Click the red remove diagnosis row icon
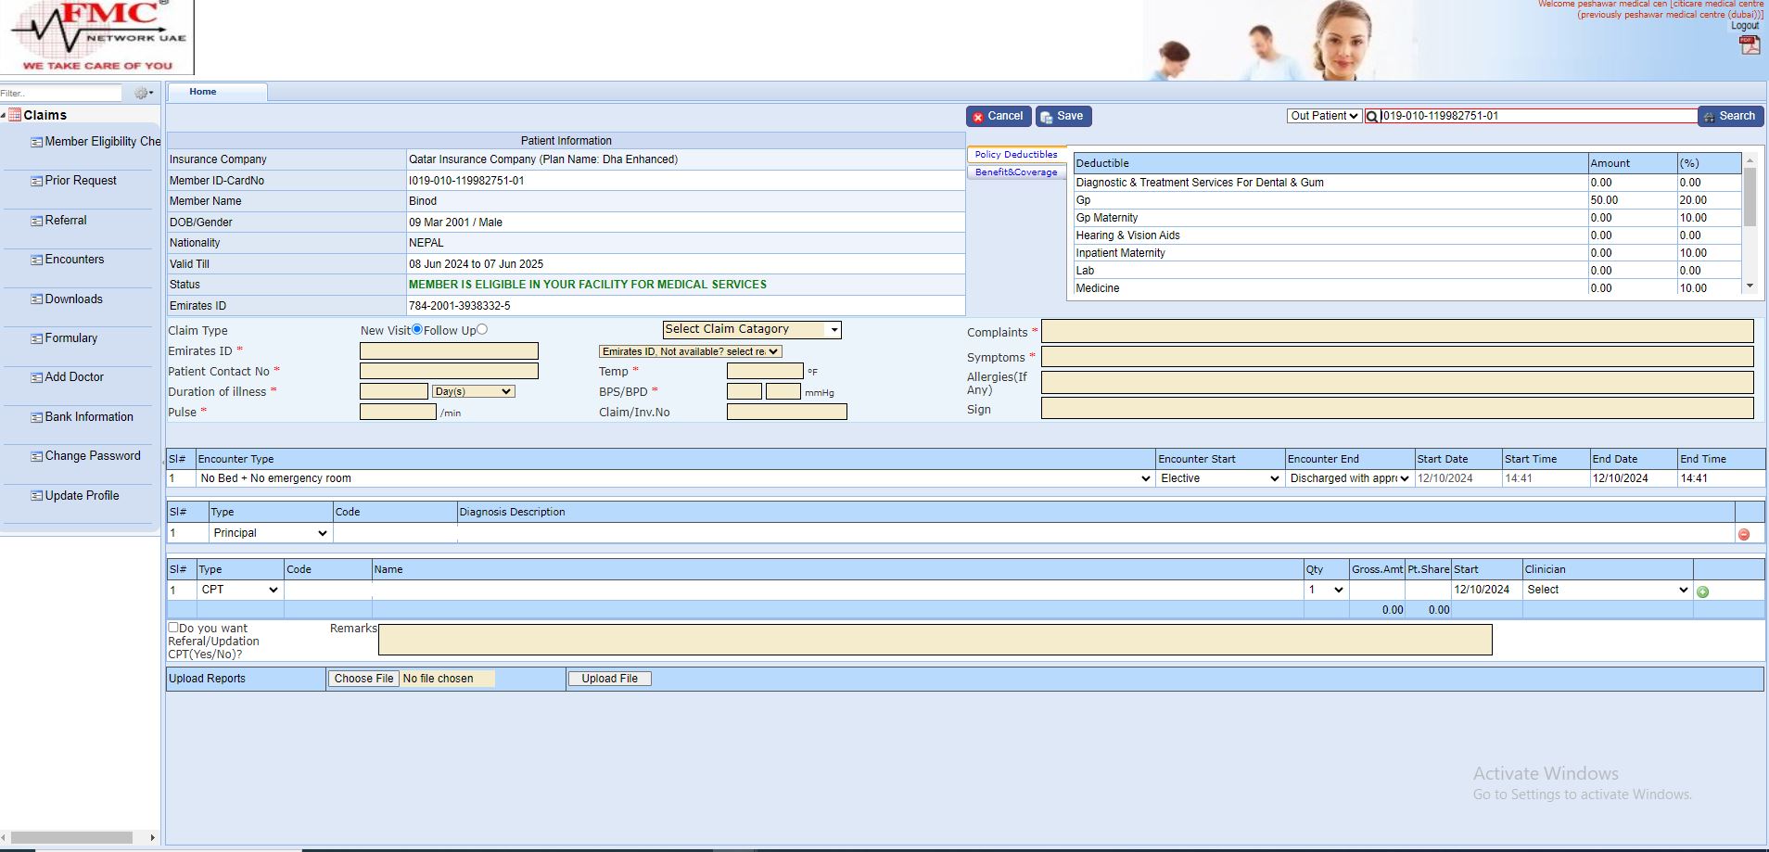 [1744, 534]
